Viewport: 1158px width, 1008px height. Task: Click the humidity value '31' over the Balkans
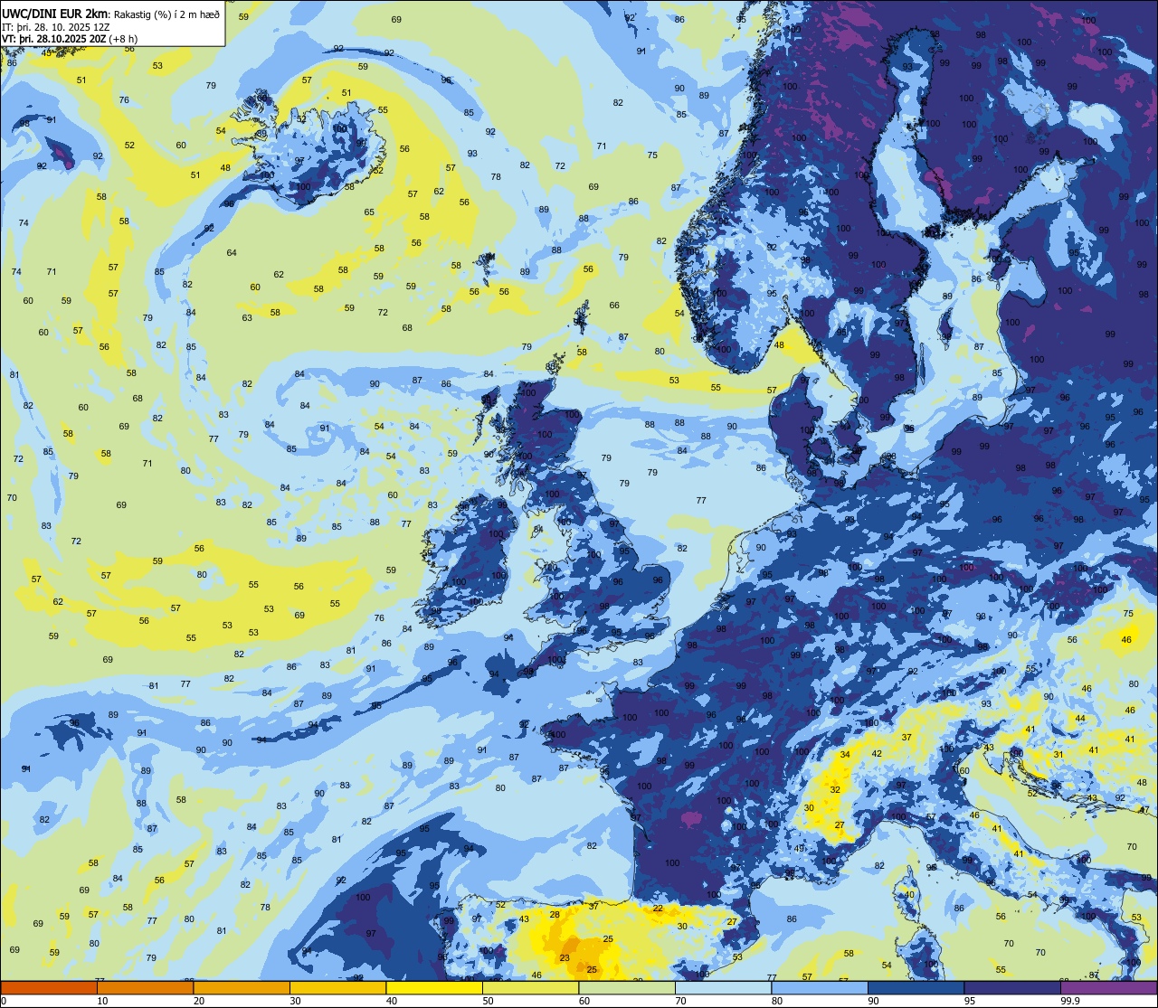(1058, 755)
